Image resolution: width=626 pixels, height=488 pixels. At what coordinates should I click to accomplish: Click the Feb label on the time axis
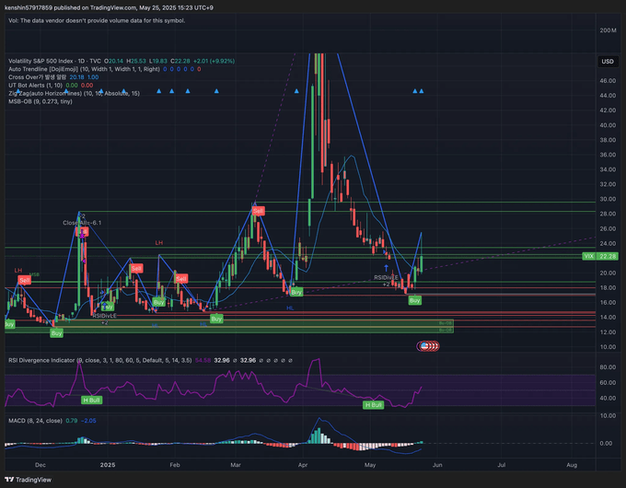(175, 465)
